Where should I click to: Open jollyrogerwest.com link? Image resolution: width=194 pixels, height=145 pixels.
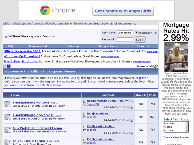point(126,24)
